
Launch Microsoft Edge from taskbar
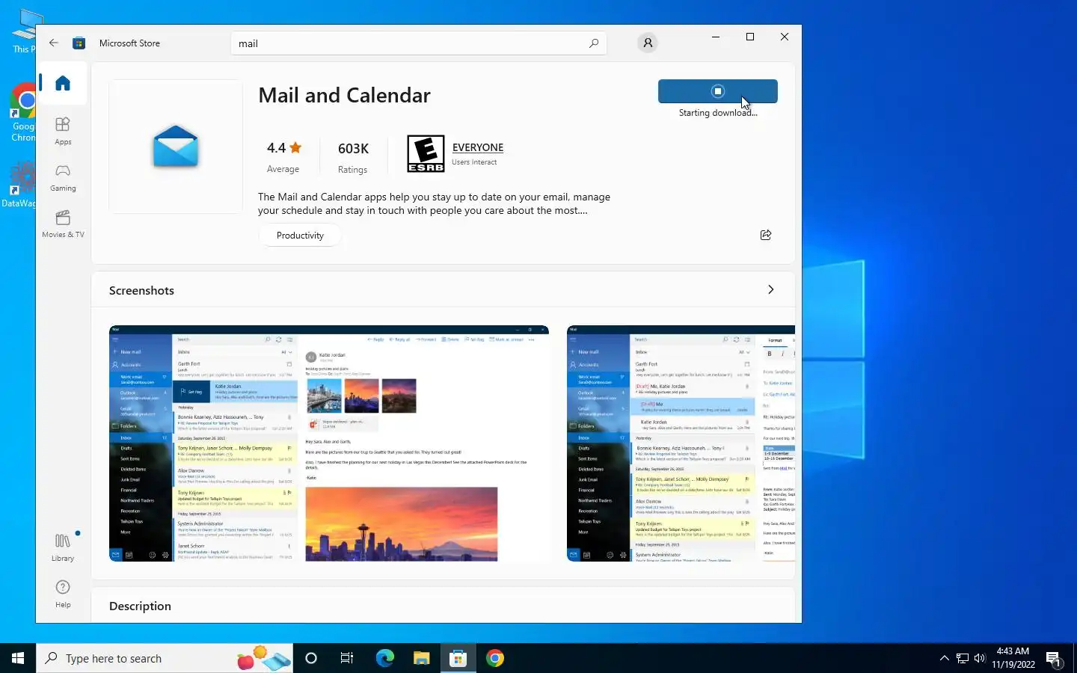pos(384,658)
